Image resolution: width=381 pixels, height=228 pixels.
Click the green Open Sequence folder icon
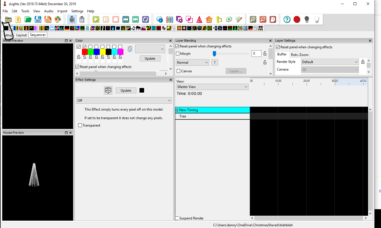pos(28,19)
